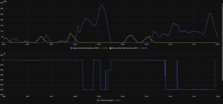Click the 'MW' unit label of the upper chart
The width and height of the screenshot is (223, 104).
pos(5,1)
